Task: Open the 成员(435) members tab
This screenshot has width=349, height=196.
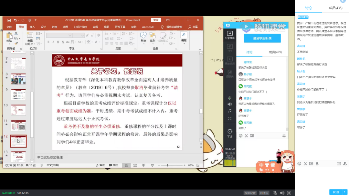Action: tap(335, 8)
